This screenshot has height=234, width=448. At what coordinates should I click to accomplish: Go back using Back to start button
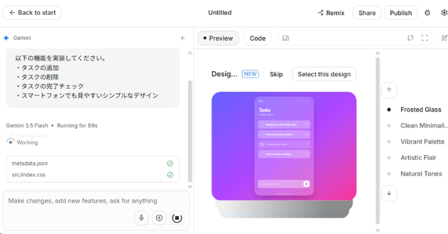pyautogui.click(x=32, y=13)
